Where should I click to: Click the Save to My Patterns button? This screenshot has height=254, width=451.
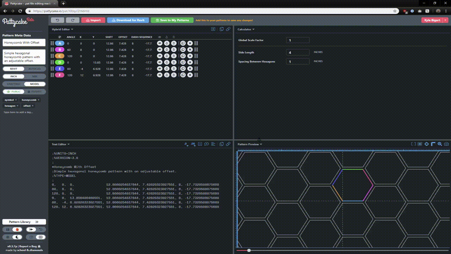point(172,20)
